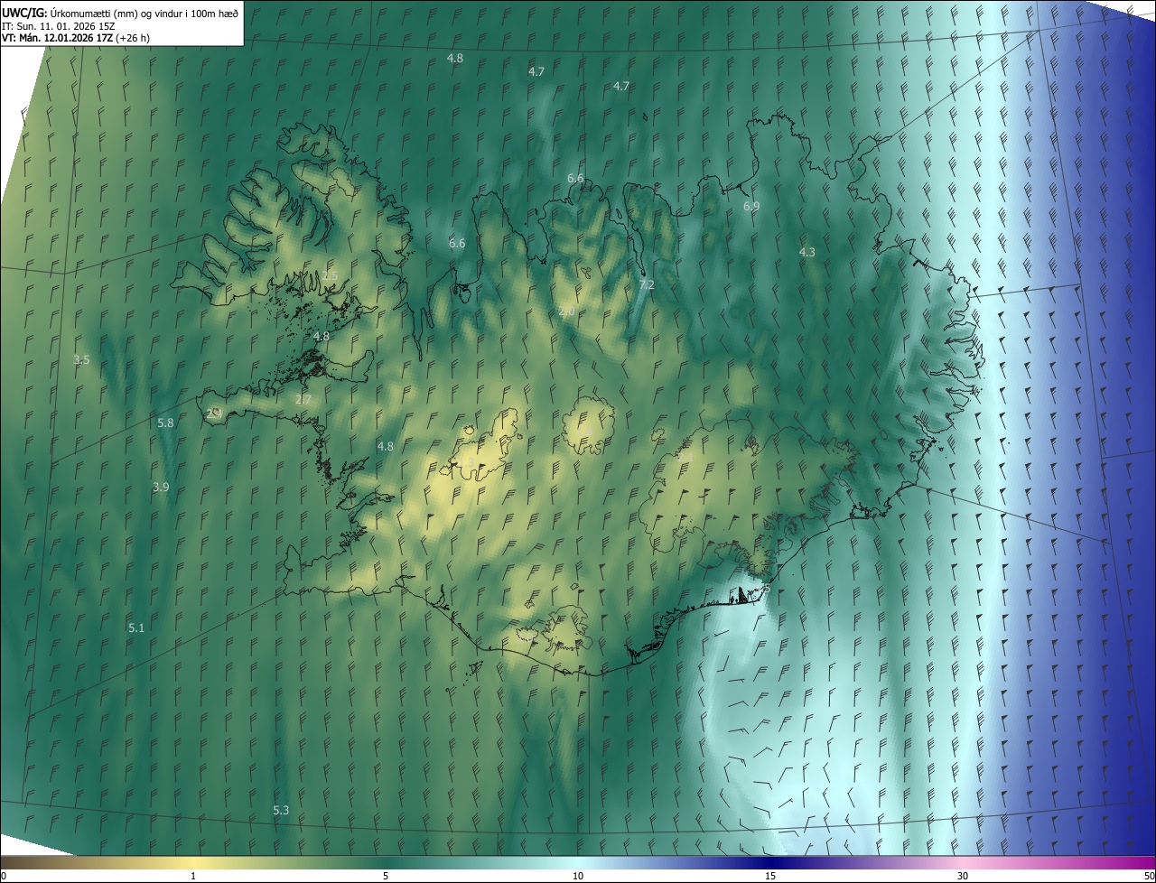The width and height of the screenshot is (1156, 883).
Task: Click the 2.0 value label
Action: tap(566, 311)
